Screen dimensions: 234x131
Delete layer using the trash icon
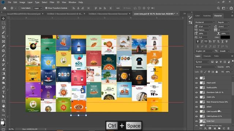[228, 128]
